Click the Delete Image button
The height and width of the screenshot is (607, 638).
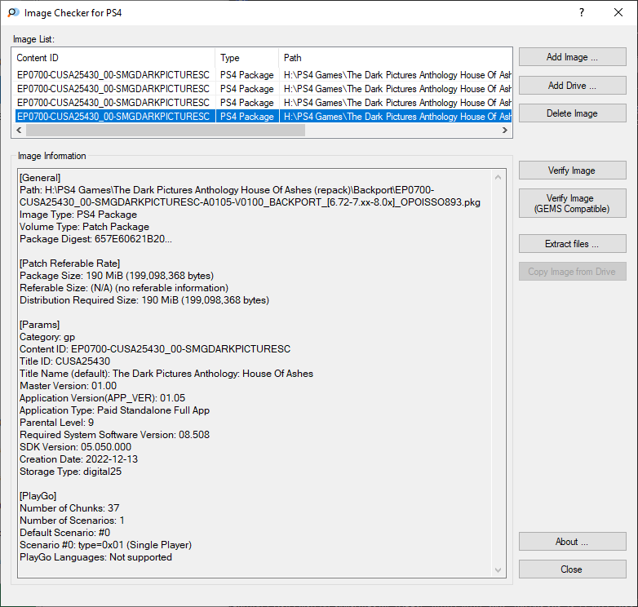[572, 113]
